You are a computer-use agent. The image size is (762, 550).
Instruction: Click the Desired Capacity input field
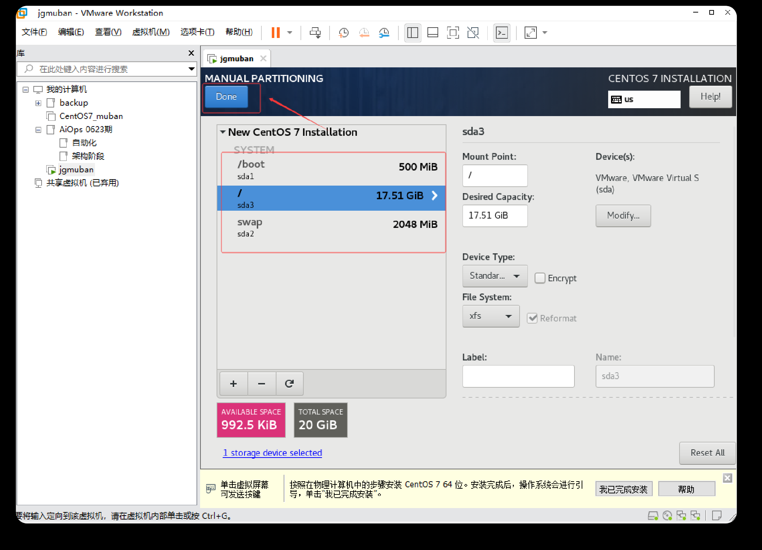tap(495, 215)
